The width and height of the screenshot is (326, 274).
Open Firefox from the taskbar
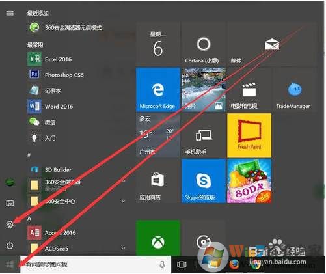pyautogui.click(x=234, y=265)
